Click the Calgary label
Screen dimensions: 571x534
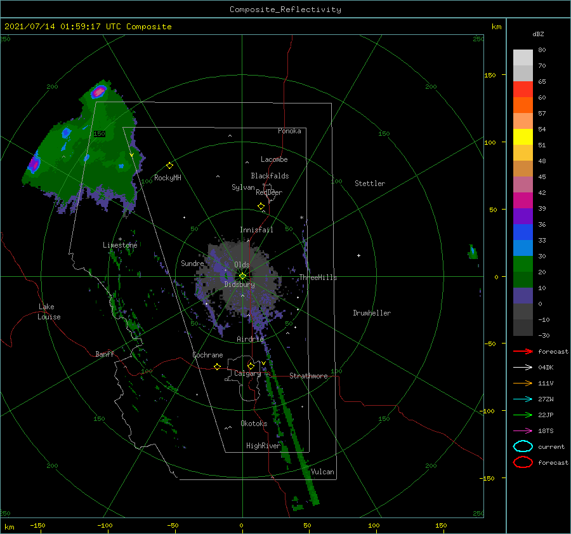(x=247, y=373)
